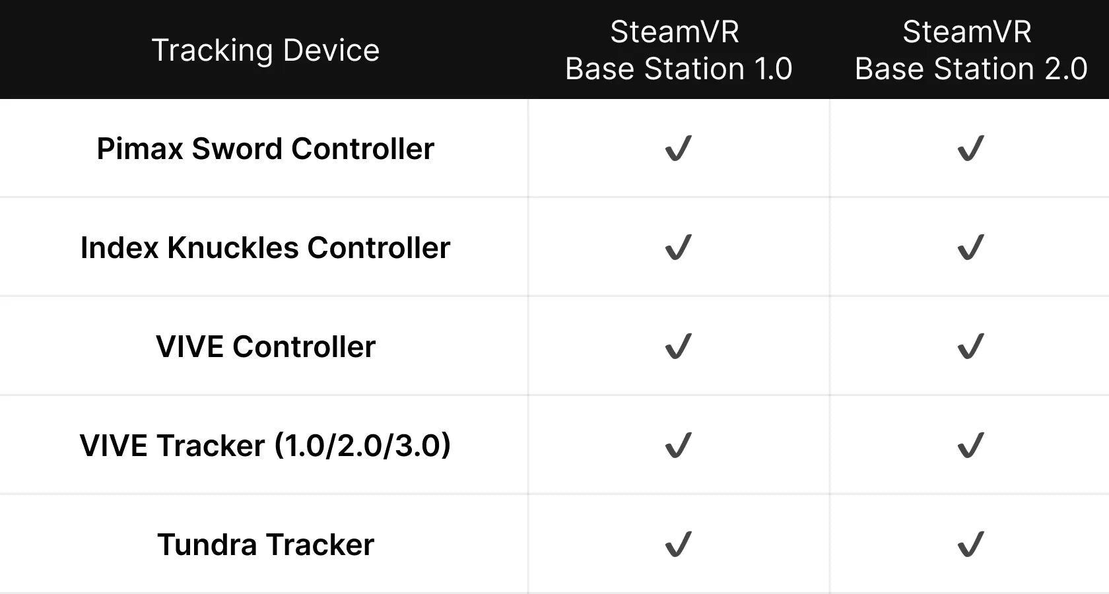Click Pimax Sword Controller Base Station 2.0 checkmark
This screenshot has height=594, width=1109.
click(x=970, y=148)
